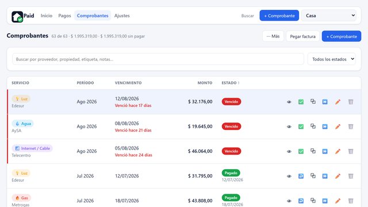Duplicate the Agua AySA bill
368x207 pixels.
[x=313, y=126]
